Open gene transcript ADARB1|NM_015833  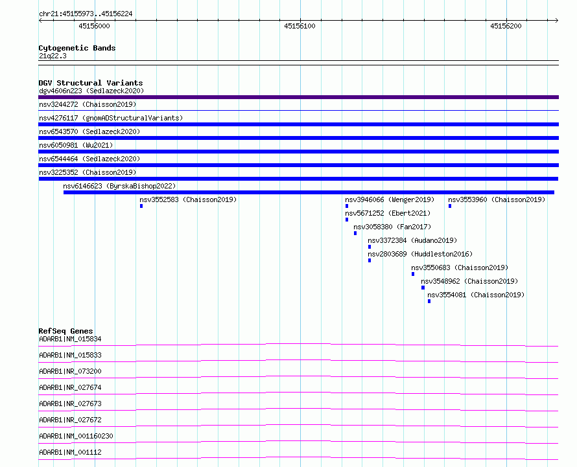tap(70, 355)
